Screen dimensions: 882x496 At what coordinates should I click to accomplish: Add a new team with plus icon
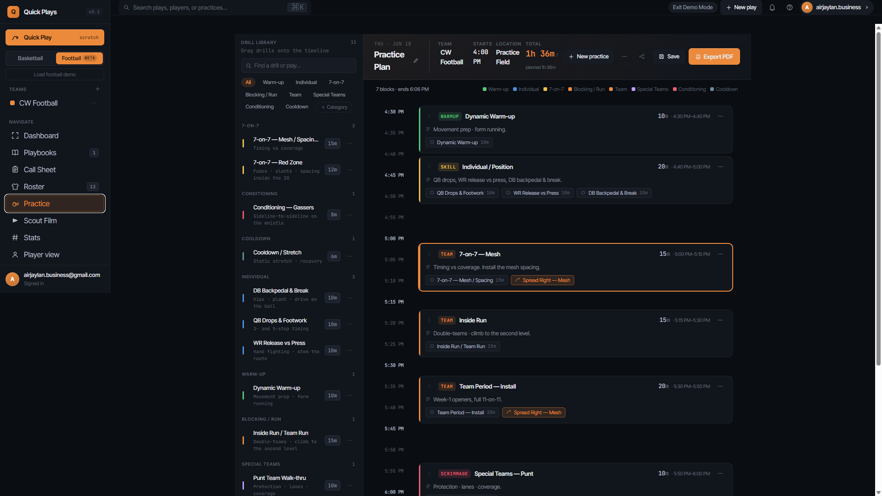point(97,89)
